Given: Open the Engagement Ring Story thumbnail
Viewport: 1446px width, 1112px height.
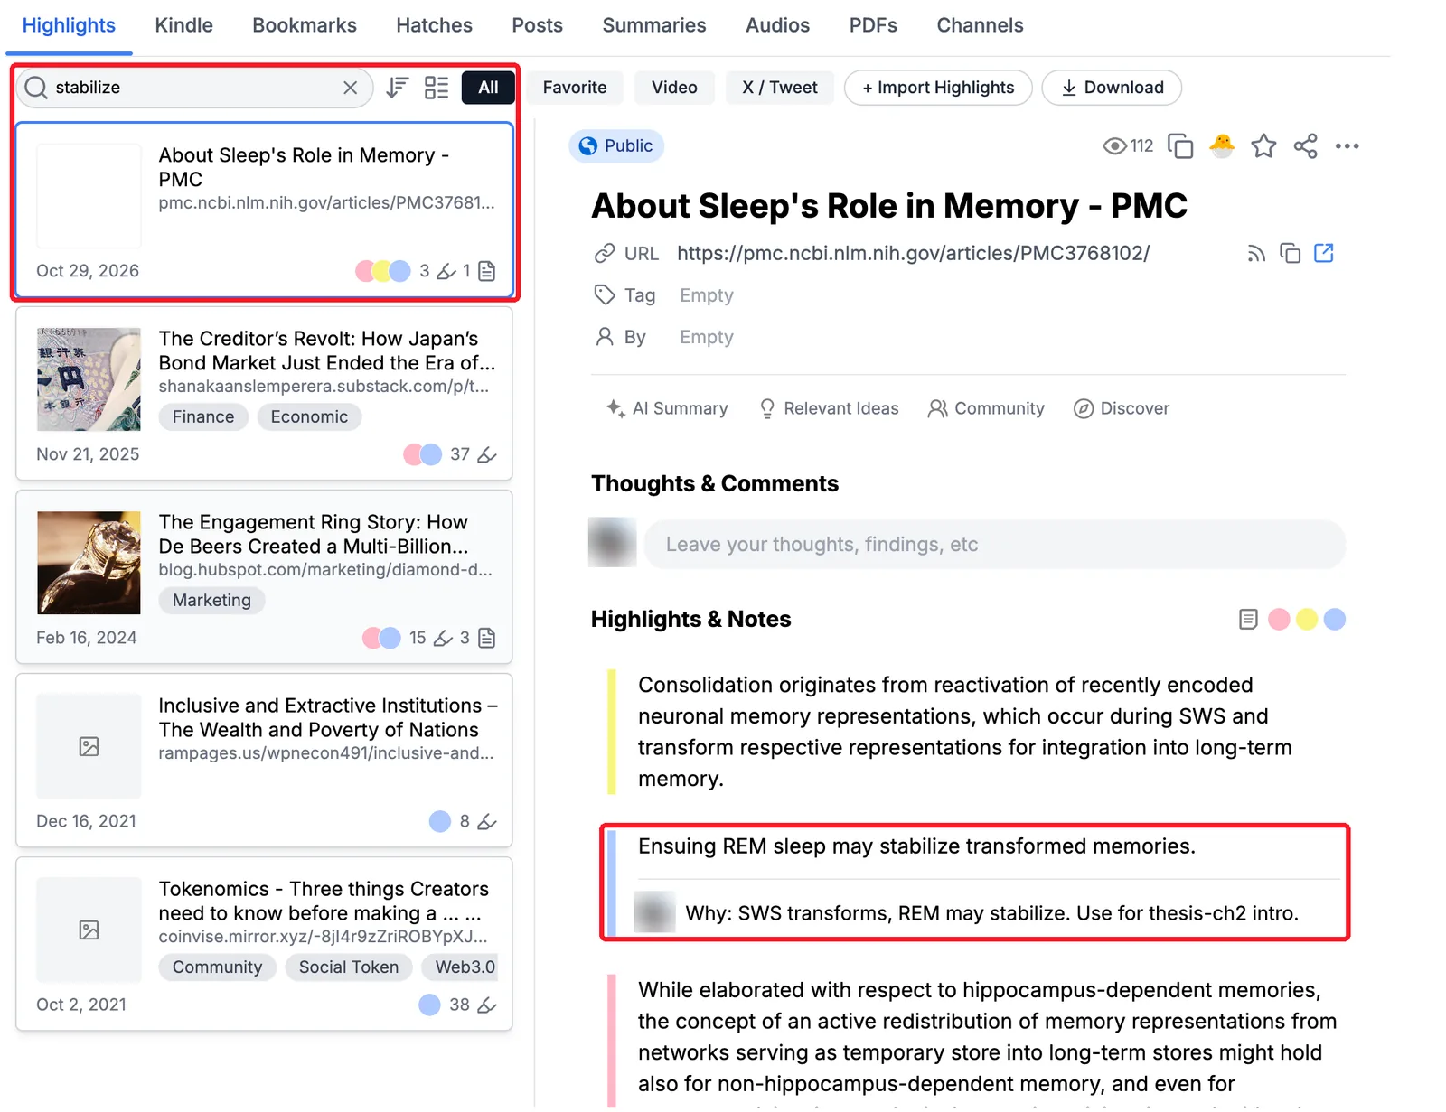Looking at the screenshot, I should tap(89, 563).
